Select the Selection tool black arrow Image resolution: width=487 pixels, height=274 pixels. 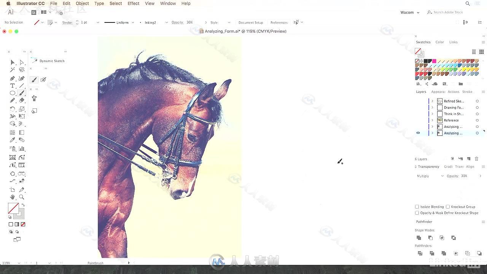click(13, 62)
